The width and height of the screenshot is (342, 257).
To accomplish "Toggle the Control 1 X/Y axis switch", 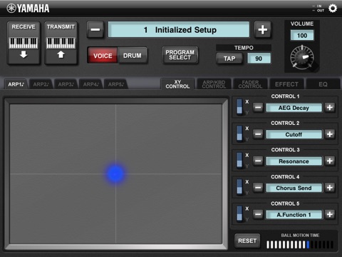I will point(240,106).
